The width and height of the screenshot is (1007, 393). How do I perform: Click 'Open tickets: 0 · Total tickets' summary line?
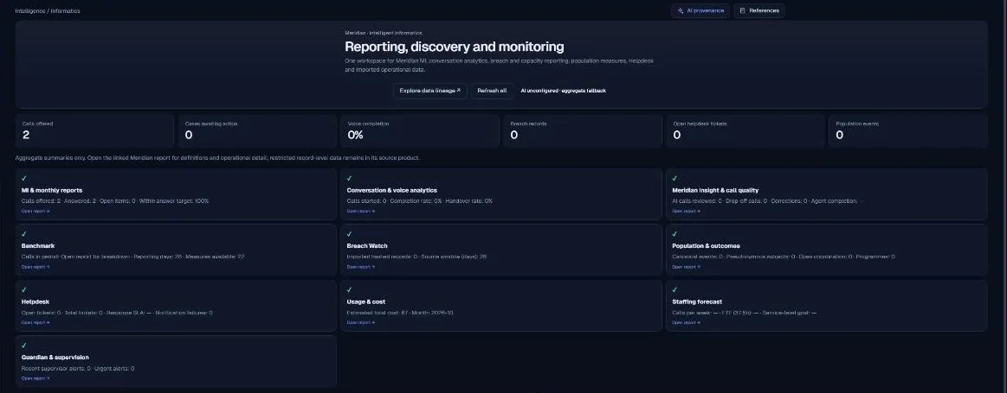117,313
